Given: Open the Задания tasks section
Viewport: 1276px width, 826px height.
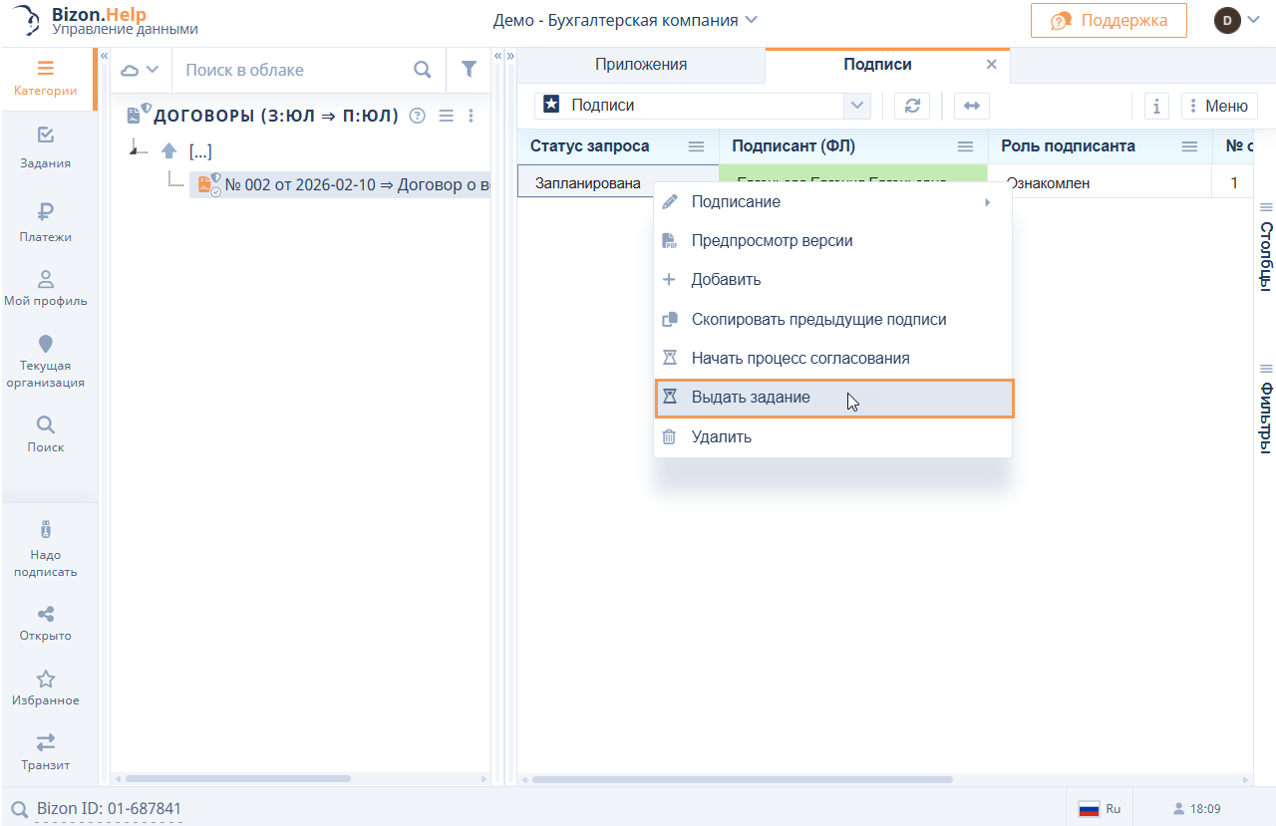Looking at the screenshot, I should tap(45, 146).
